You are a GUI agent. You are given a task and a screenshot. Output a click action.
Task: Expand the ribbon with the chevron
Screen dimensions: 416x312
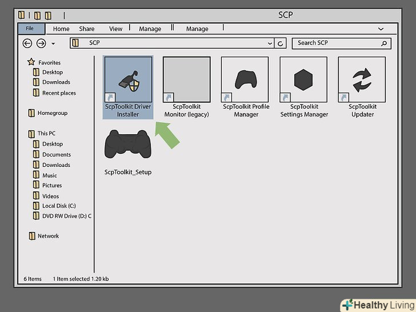[381, 29]
